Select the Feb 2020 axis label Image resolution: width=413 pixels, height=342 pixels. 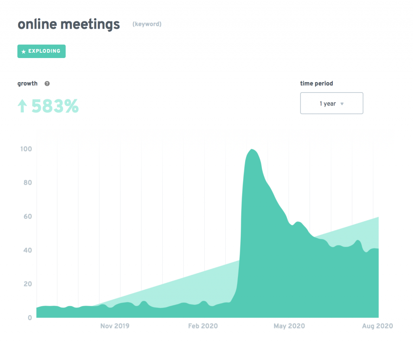tap(203, 326)
